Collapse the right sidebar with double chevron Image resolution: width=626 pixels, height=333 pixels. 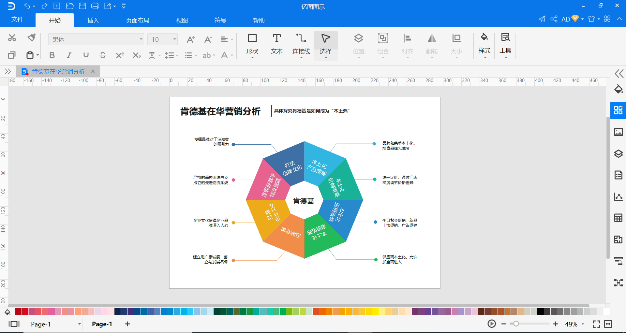tap(619, 74)
